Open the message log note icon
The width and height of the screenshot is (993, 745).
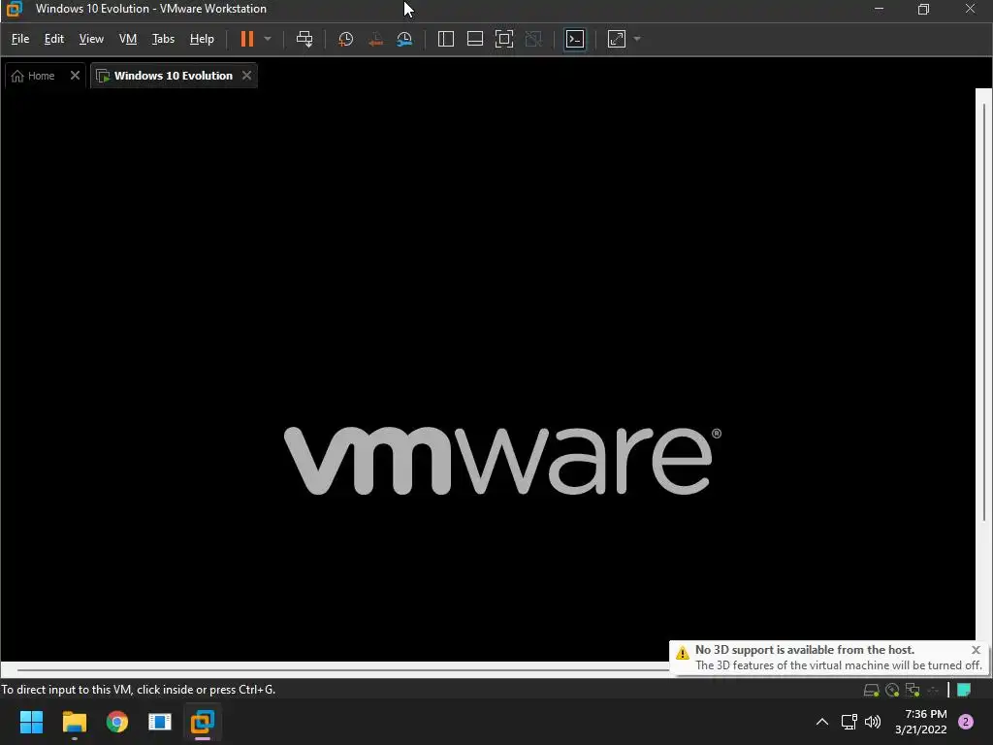964,690
